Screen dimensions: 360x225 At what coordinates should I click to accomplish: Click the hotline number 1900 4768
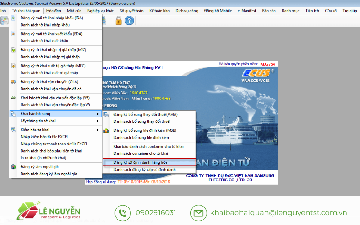[162, 99]
